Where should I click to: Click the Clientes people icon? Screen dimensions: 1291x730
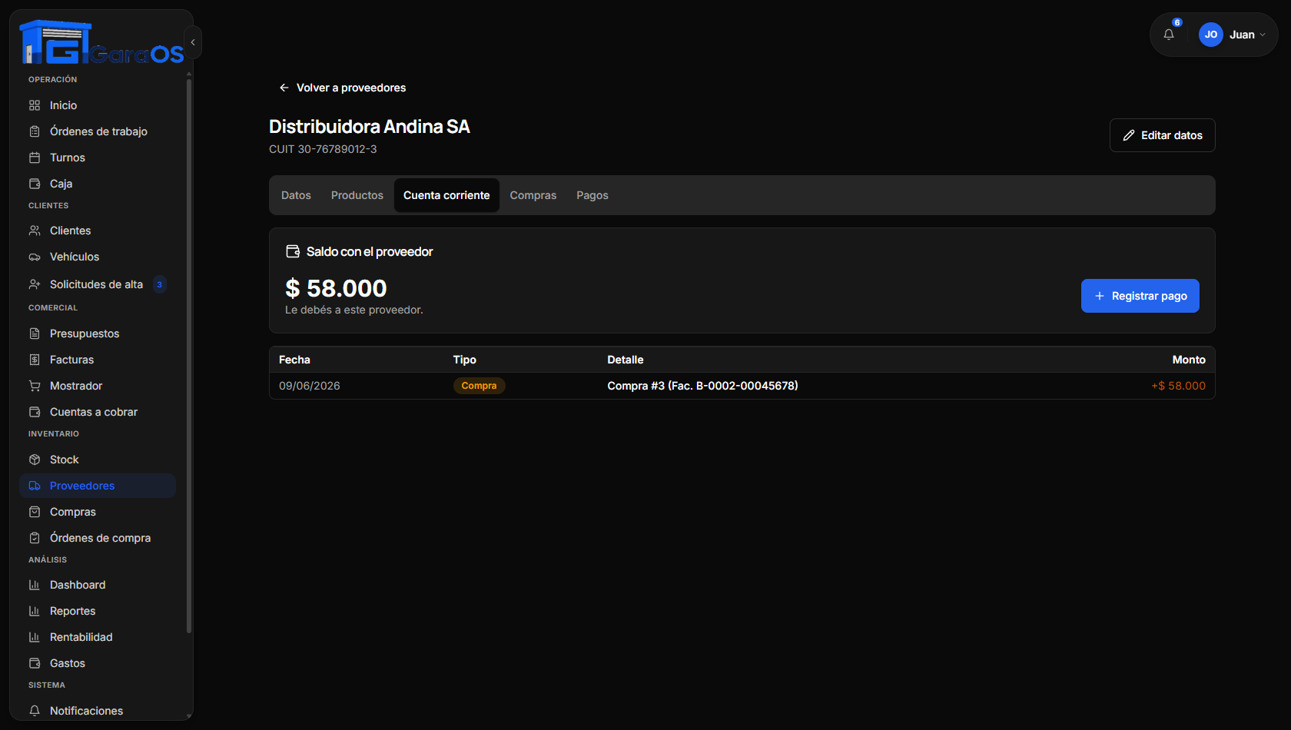(x=35, y=231)
